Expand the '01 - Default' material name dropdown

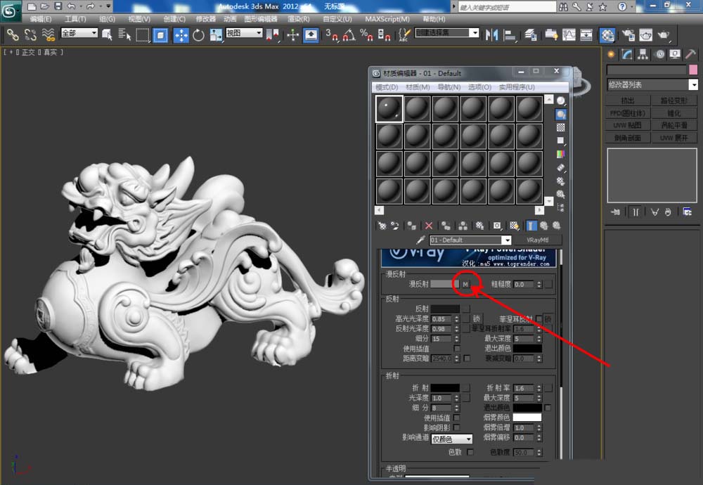tap(506, 240)
